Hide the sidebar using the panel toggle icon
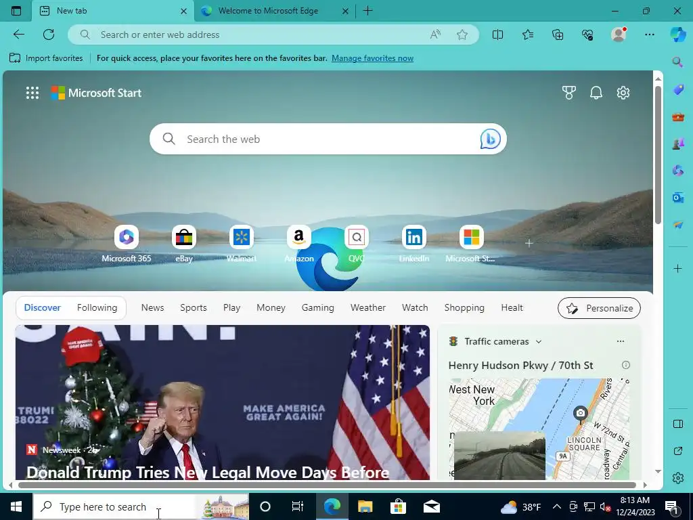Image resolution: width=693 pixels, height=520 pixels. (678, 424)
